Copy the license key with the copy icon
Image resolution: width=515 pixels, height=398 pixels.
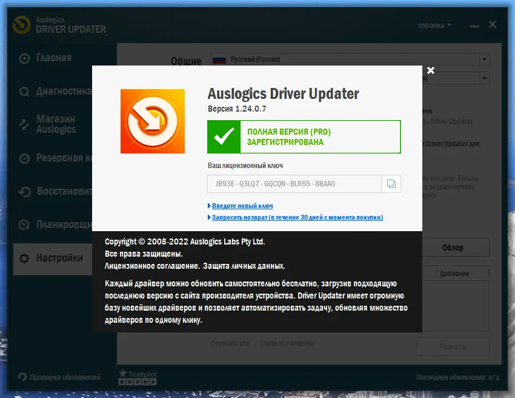click(x=391, y=184)
